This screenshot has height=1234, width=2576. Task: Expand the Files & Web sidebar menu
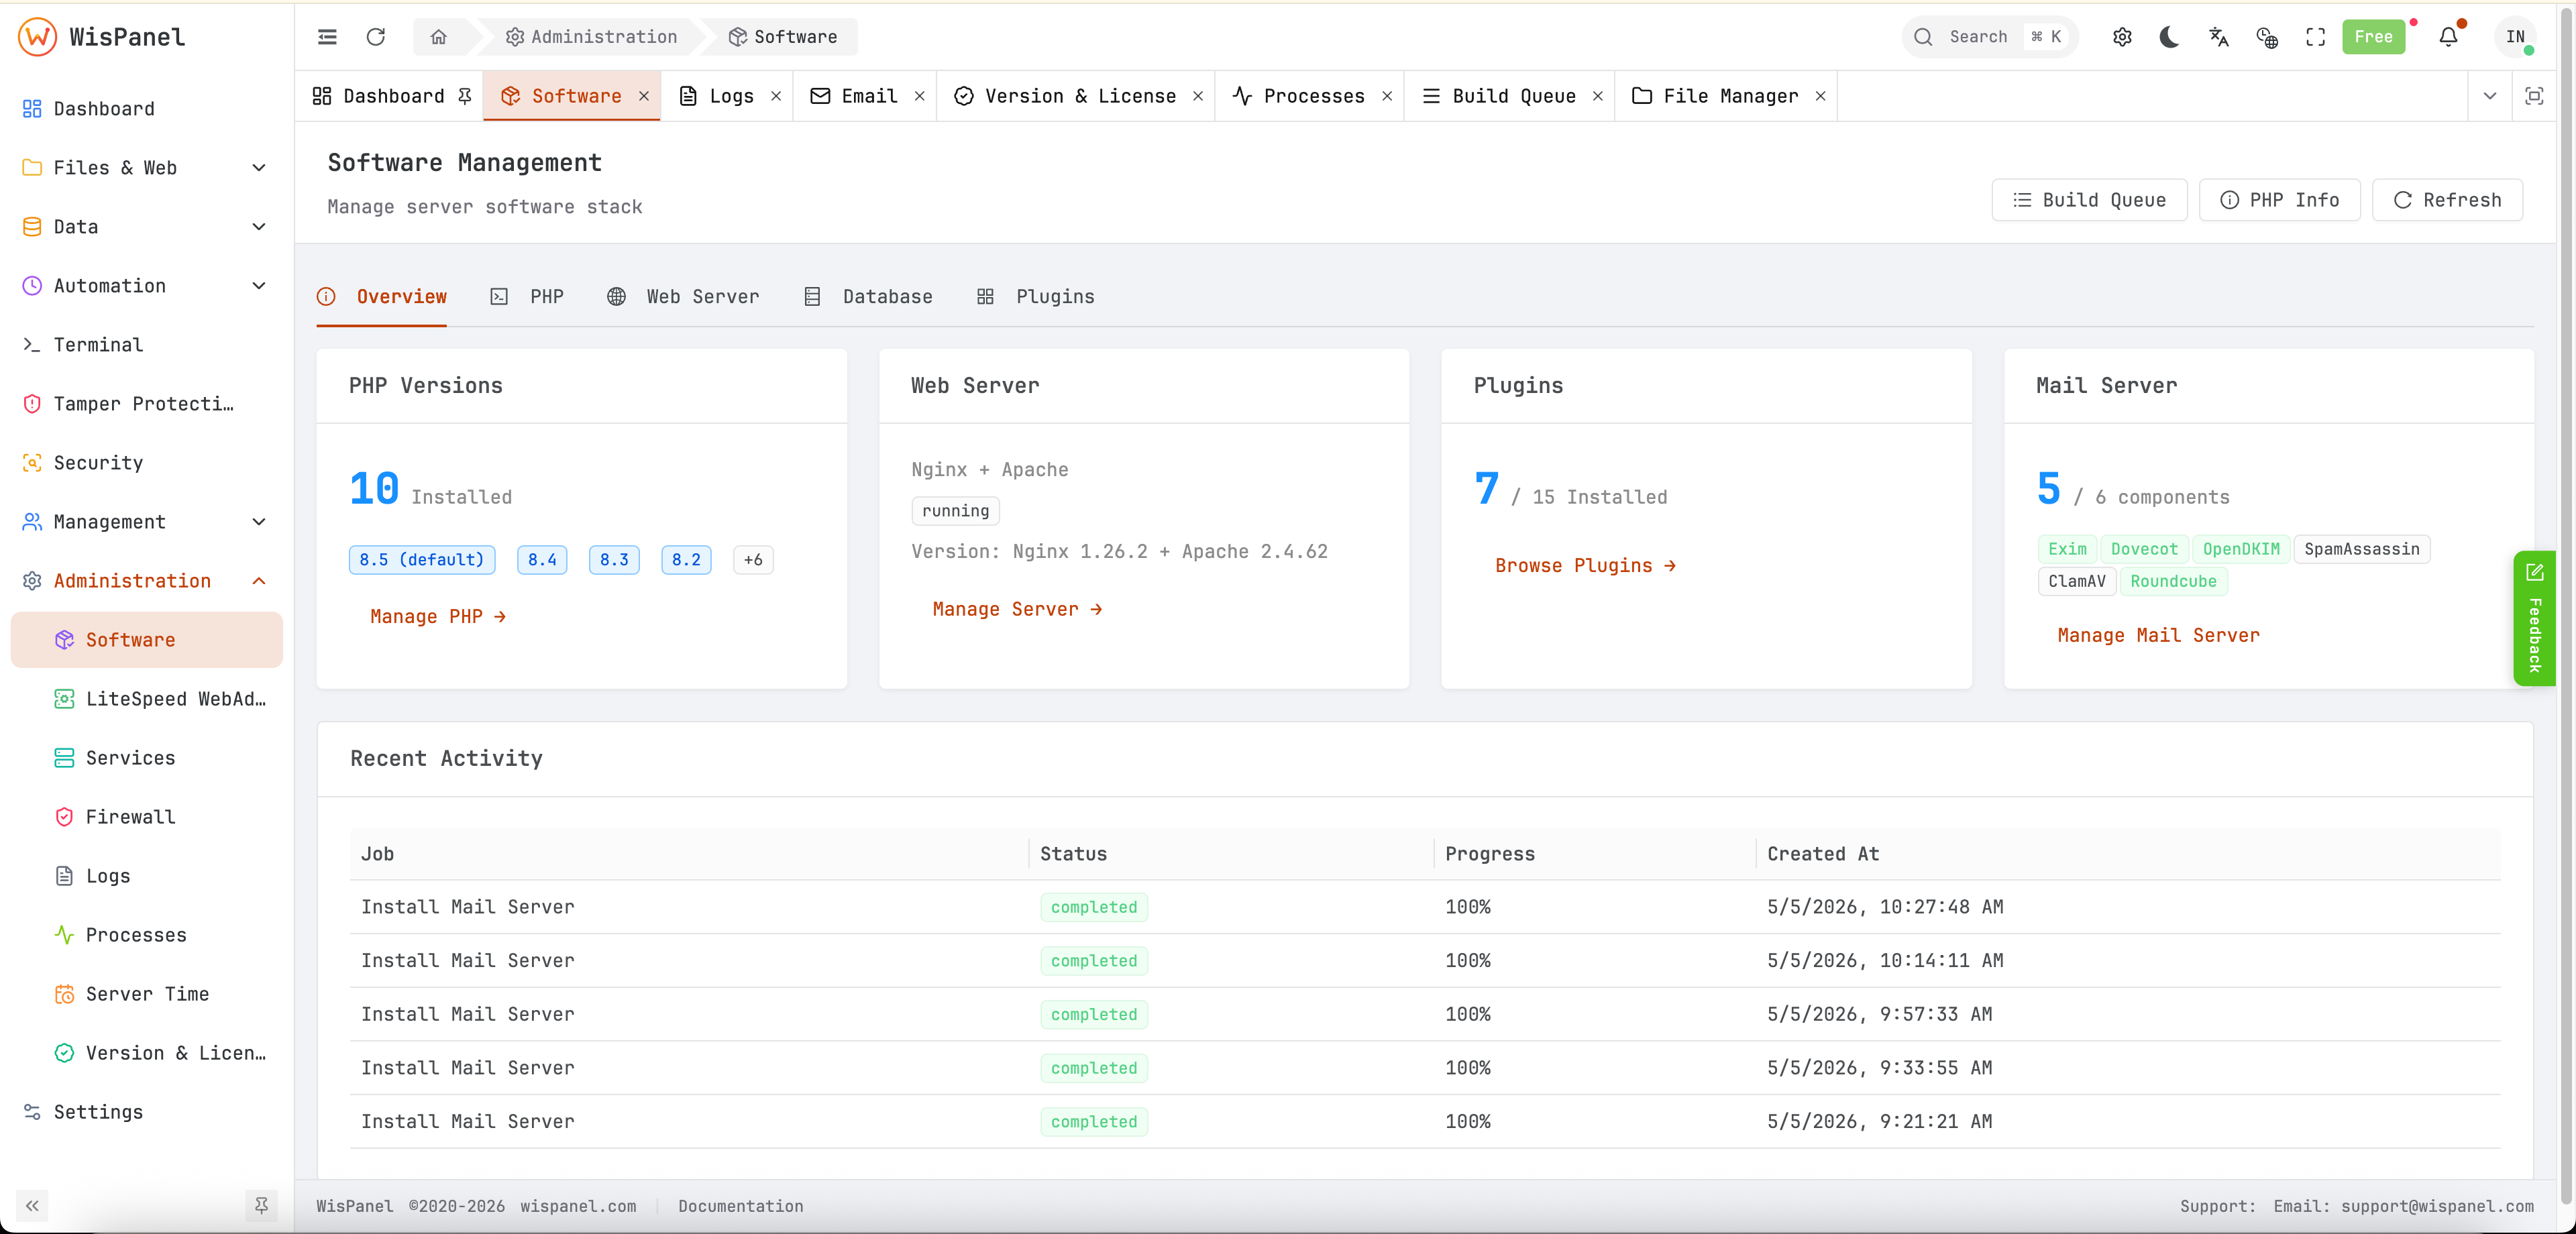(146, 168)
